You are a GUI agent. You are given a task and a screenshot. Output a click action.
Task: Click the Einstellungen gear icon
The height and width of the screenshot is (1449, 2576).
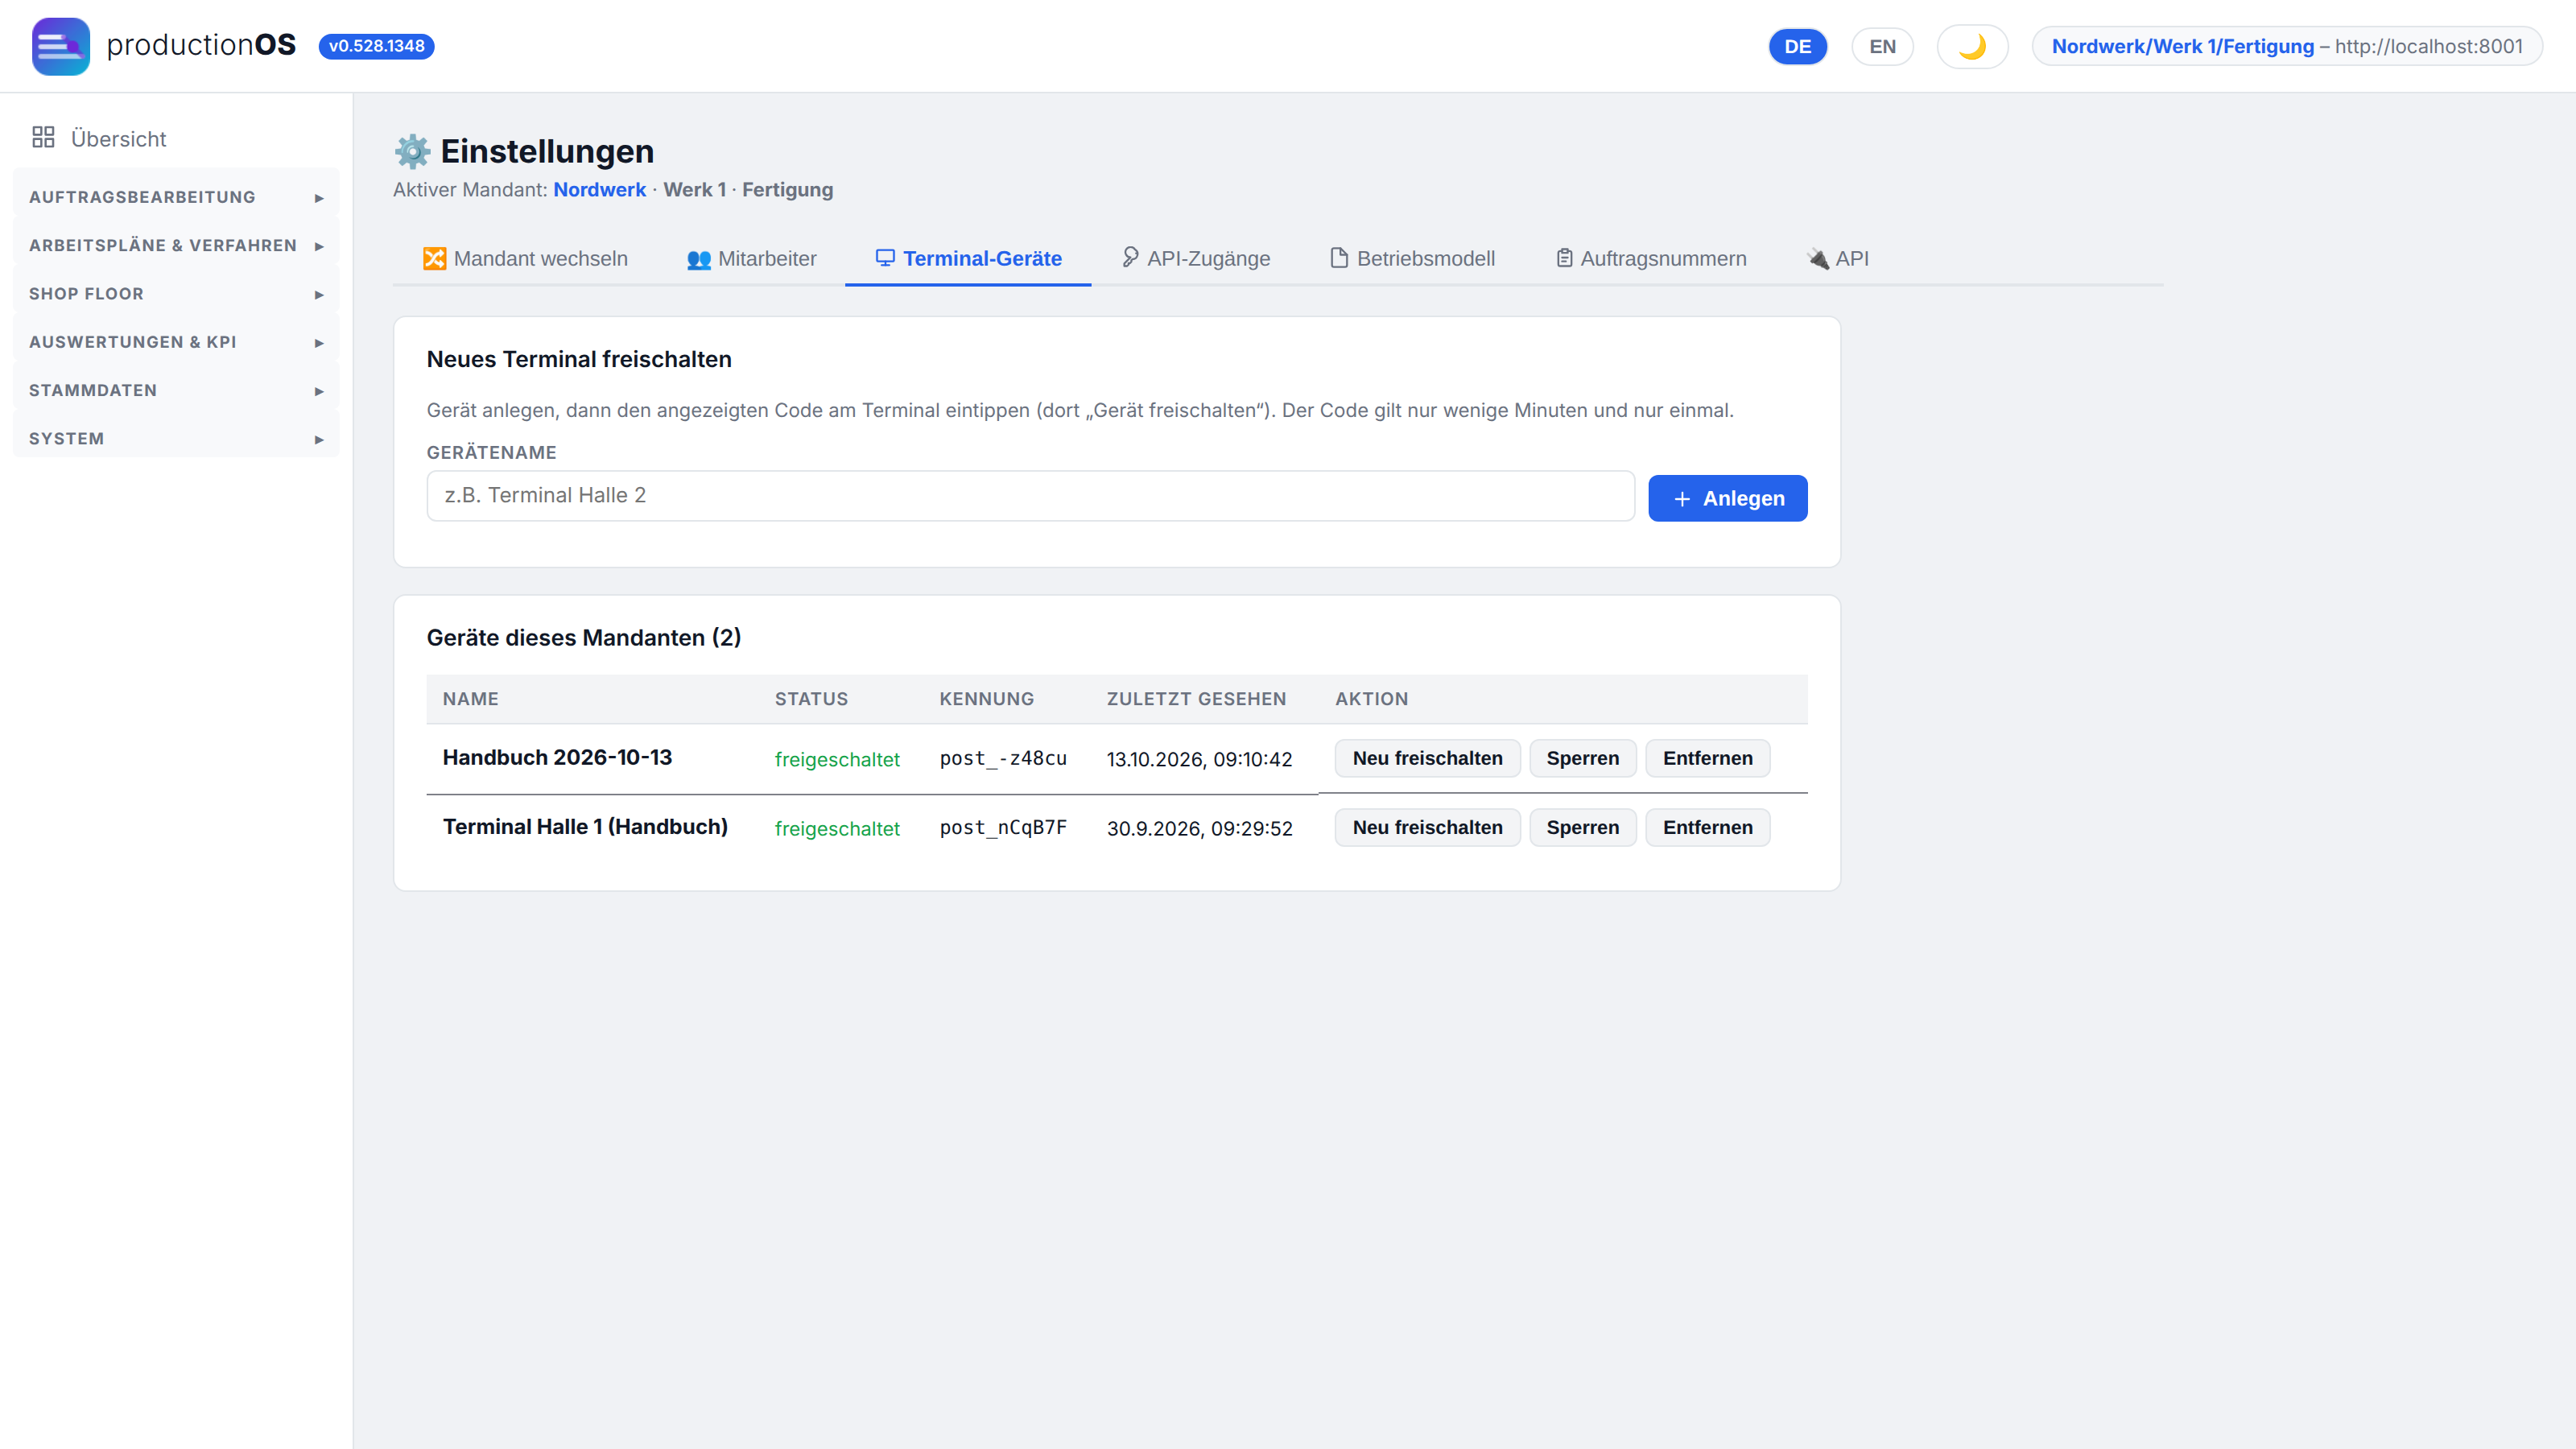(412, 151)
